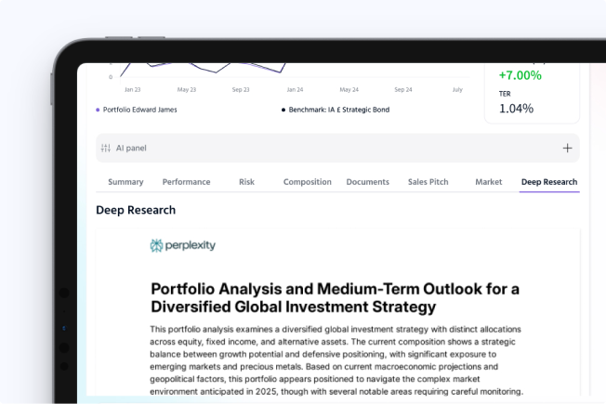Click the TER 1.04% value
The image size is (606, 404).
coord(516,109)
